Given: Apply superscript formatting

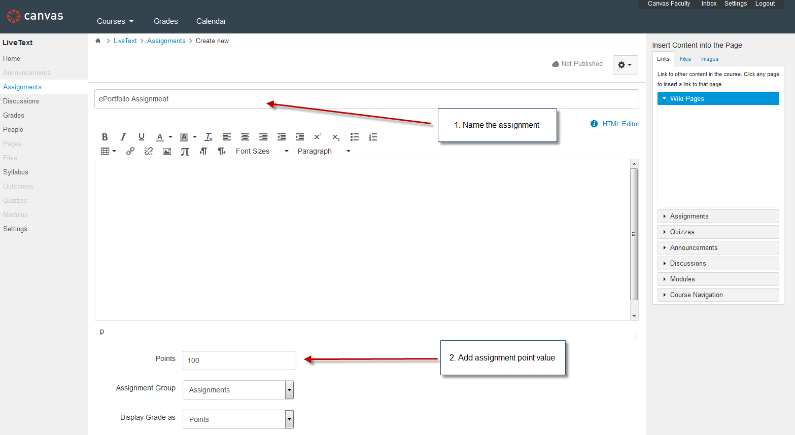Looking at the screenshot, I should pyautogui.click(x=317, y=137).
